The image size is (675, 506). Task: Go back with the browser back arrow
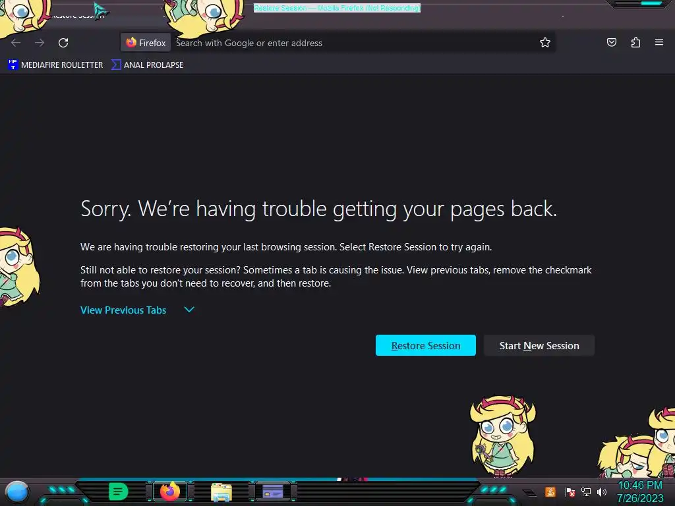[x=16, y=43]
